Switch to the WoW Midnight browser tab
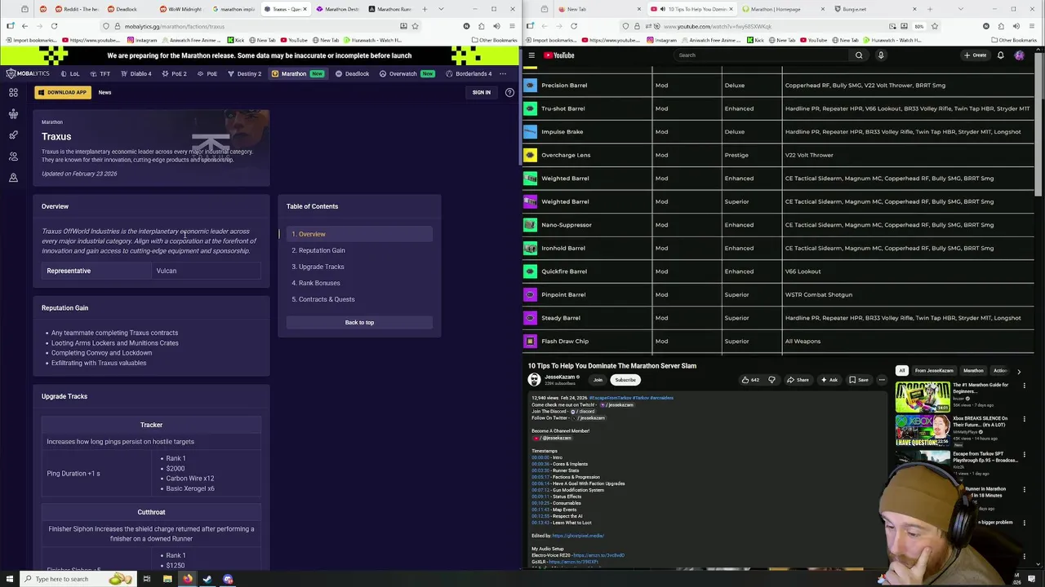 pyautogui.click(x=185, y=9)
